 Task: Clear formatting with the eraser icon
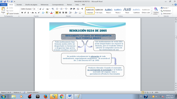tap(53, 9)
